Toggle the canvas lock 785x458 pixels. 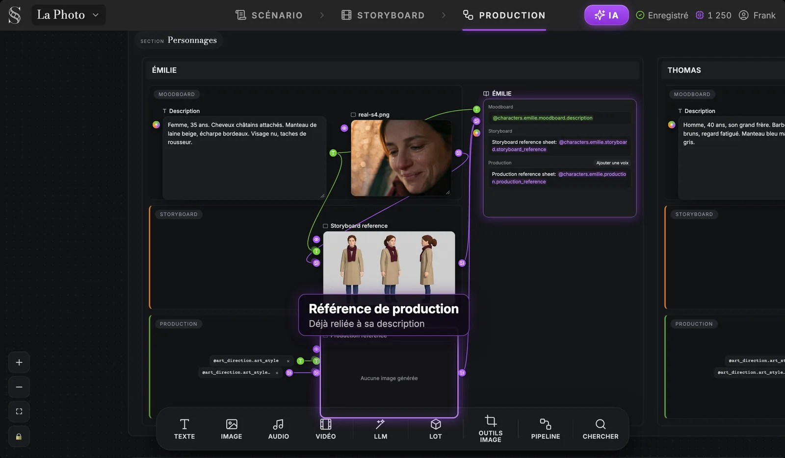[19, 436]
